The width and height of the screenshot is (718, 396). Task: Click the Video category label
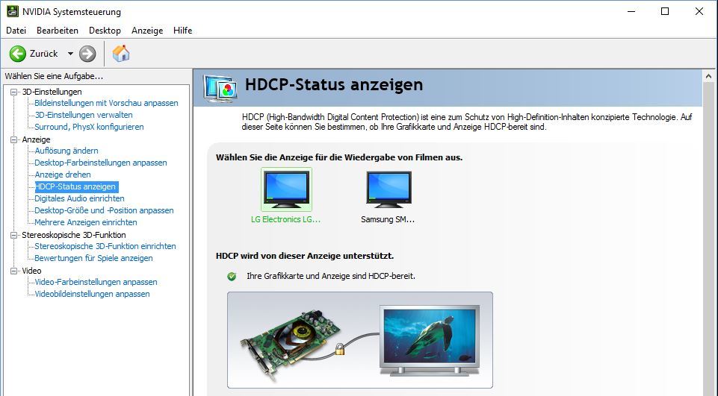point(31,271)
